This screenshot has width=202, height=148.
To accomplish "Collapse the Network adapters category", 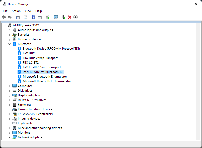I will [10, 137].
